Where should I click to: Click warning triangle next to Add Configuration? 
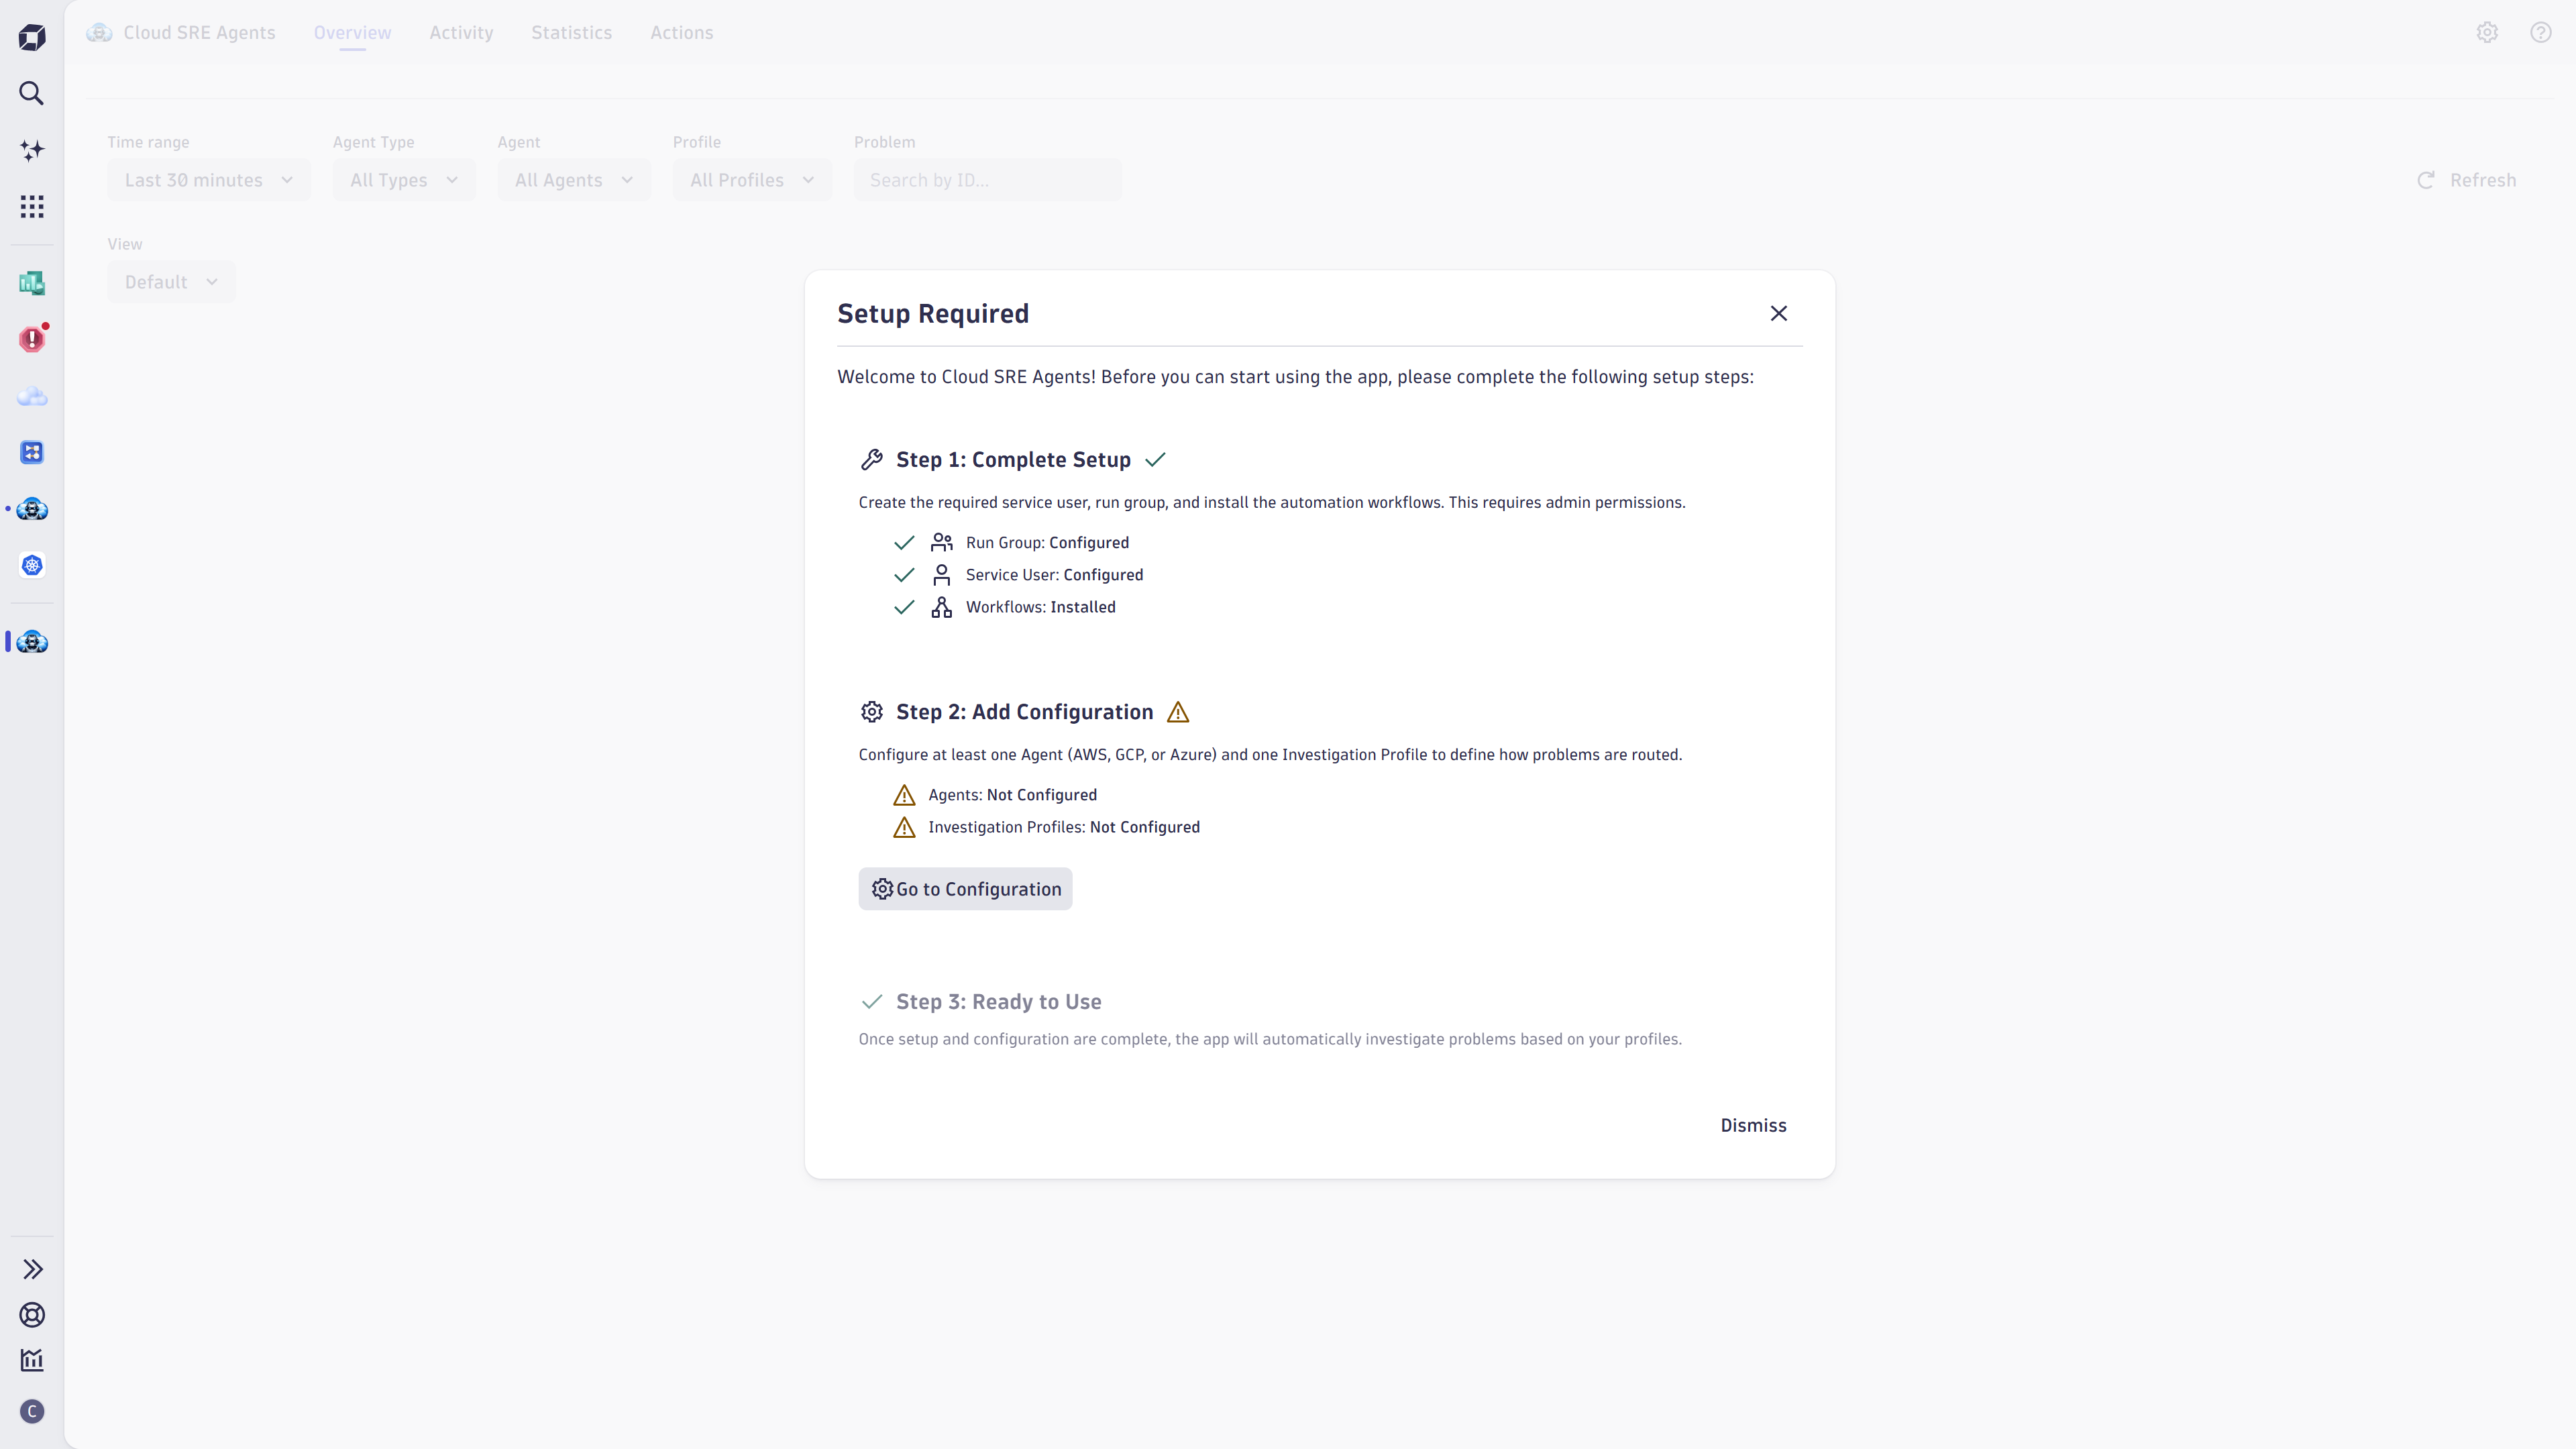click(1178, 712)
